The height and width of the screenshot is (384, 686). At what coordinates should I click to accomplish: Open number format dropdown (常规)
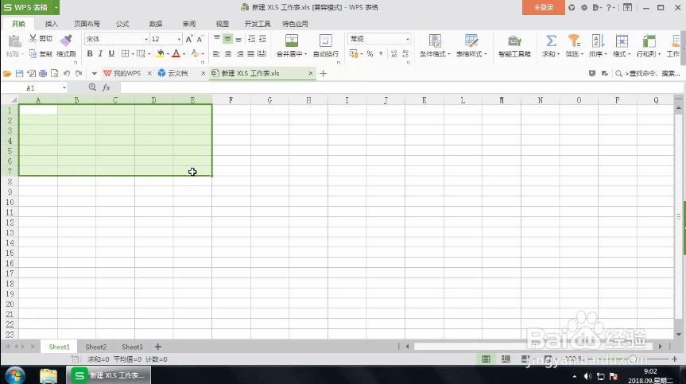click(x=407, y=39)
